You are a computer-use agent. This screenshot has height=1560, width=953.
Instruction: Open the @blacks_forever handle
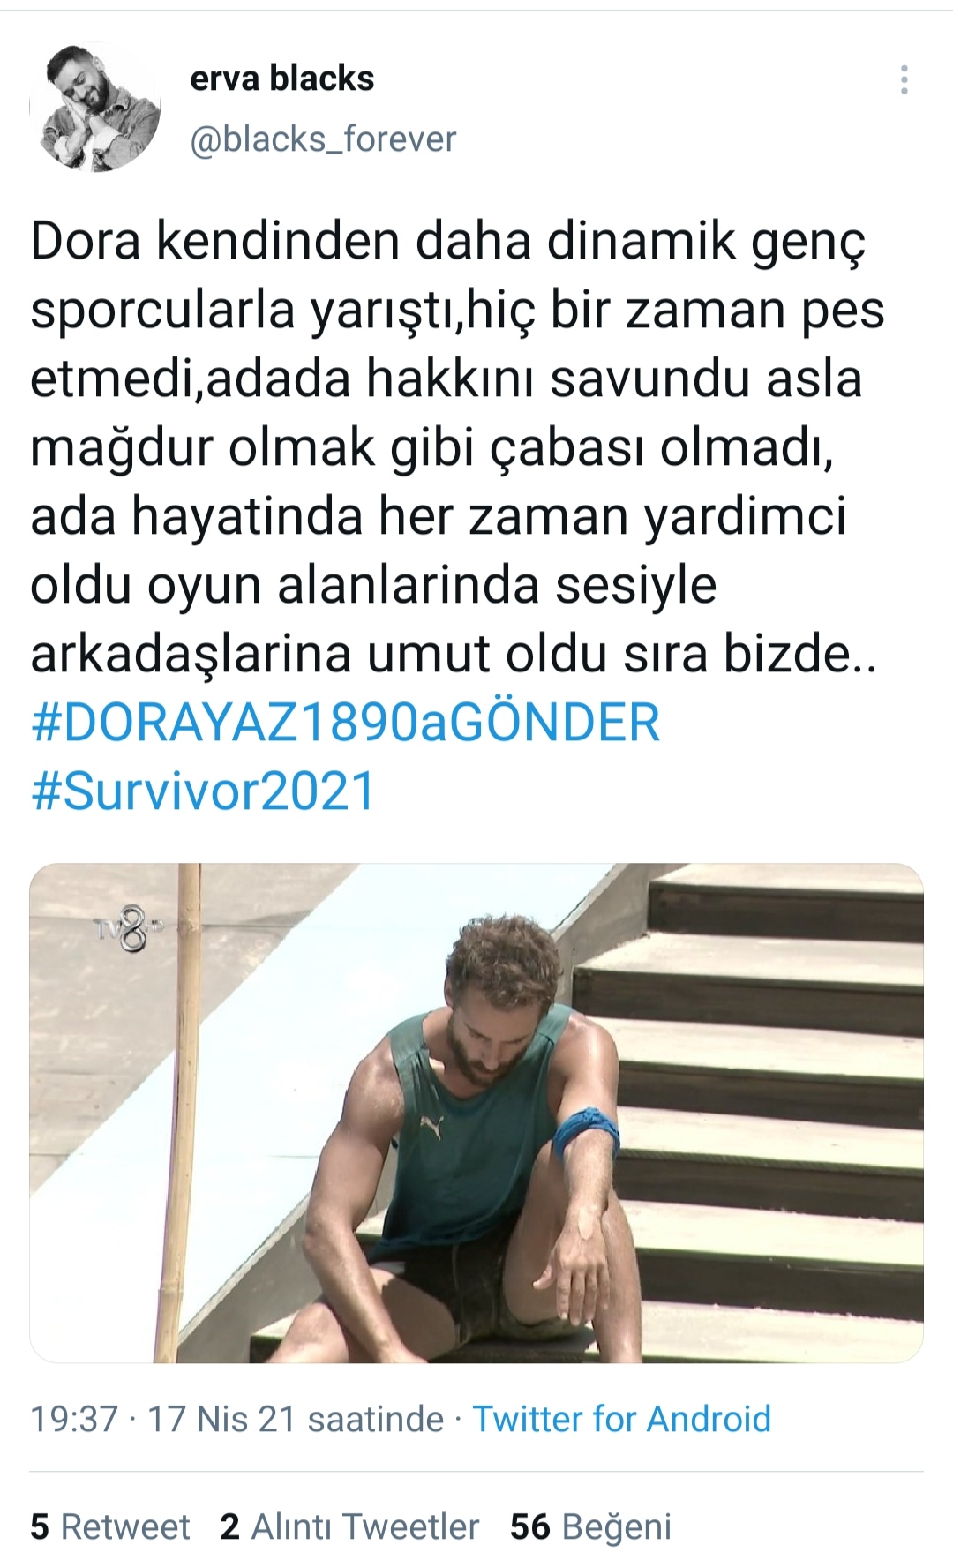point(323,139)
